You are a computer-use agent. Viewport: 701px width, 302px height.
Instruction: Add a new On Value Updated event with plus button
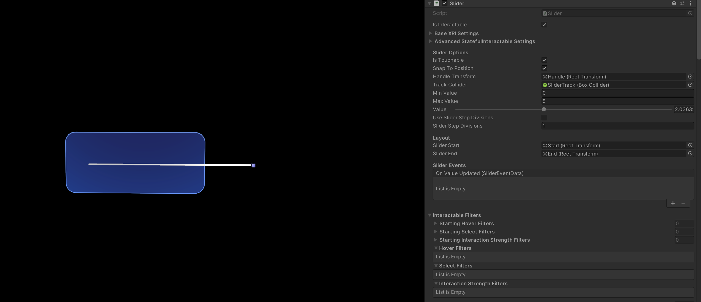click(673, 203)
